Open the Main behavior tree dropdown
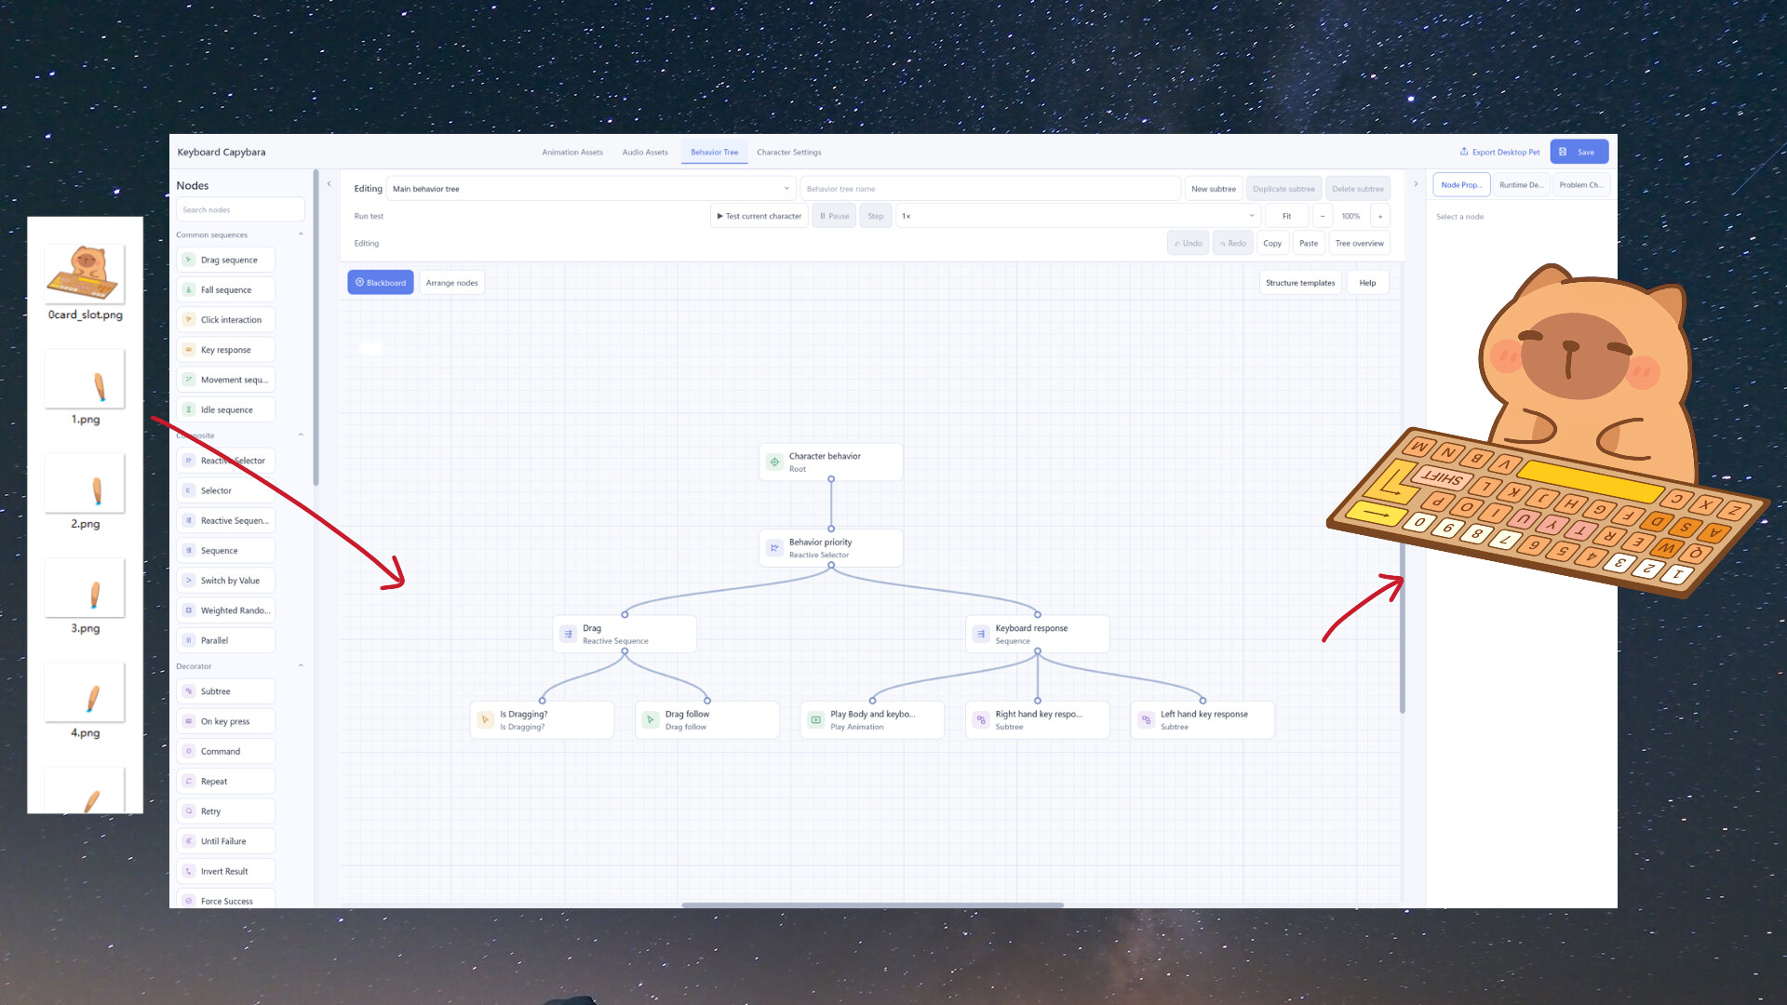 (591, 189)
